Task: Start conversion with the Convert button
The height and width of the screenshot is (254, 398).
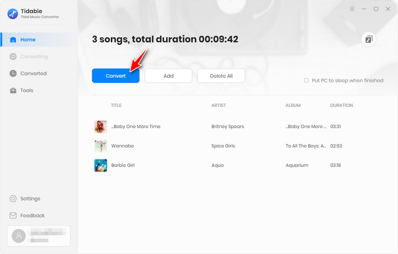Action: click(115, 76)
